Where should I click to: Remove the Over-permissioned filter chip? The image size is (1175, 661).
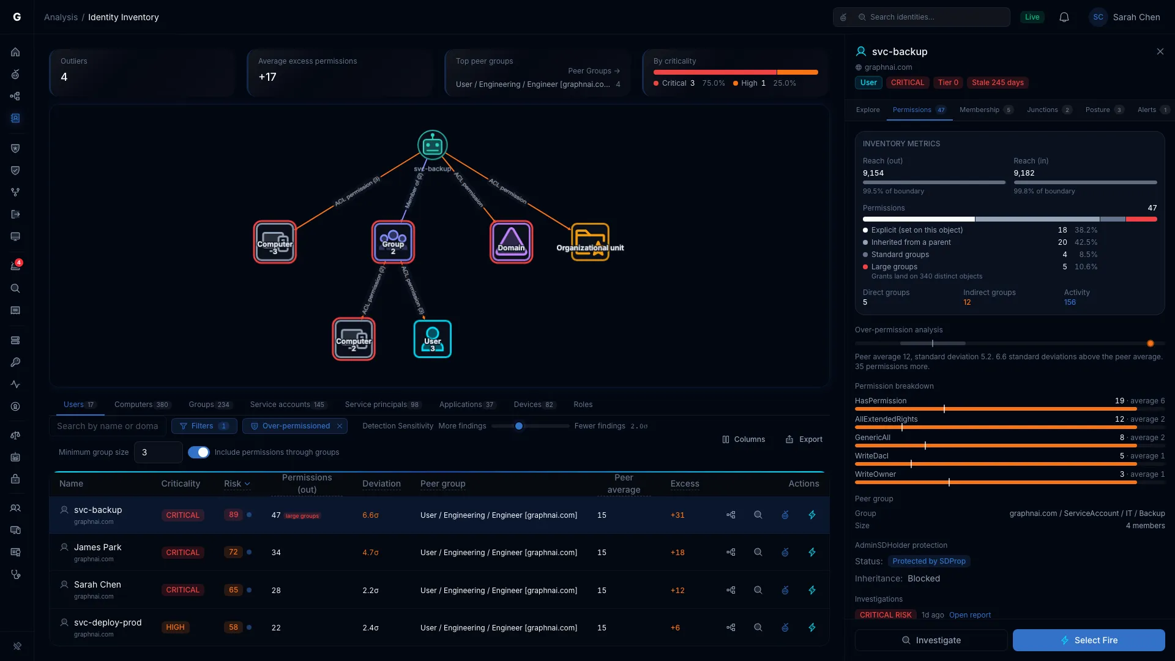[x=340, y=426]
